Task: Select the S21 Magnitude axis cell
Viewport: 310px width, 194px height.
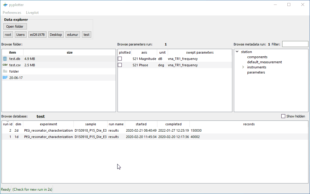Action: coord(144,59)
